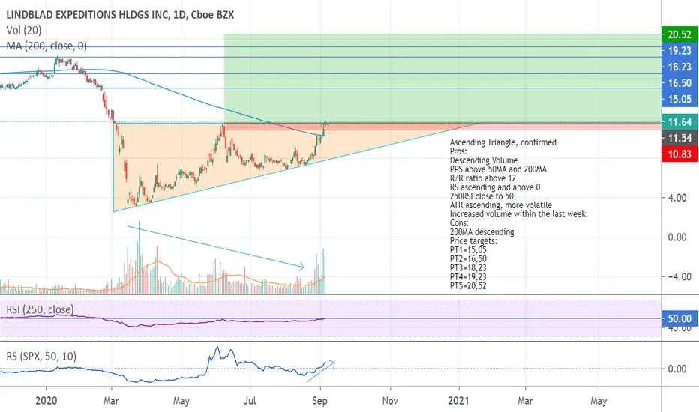Click the 'PT1=15,05' price target text
Screen dimensions: 699x412
[468, 250]
